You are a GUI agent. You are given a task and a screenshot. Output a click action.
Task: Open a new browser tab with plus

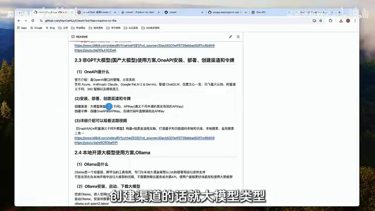pyautogui.click(x=339, y=12)
